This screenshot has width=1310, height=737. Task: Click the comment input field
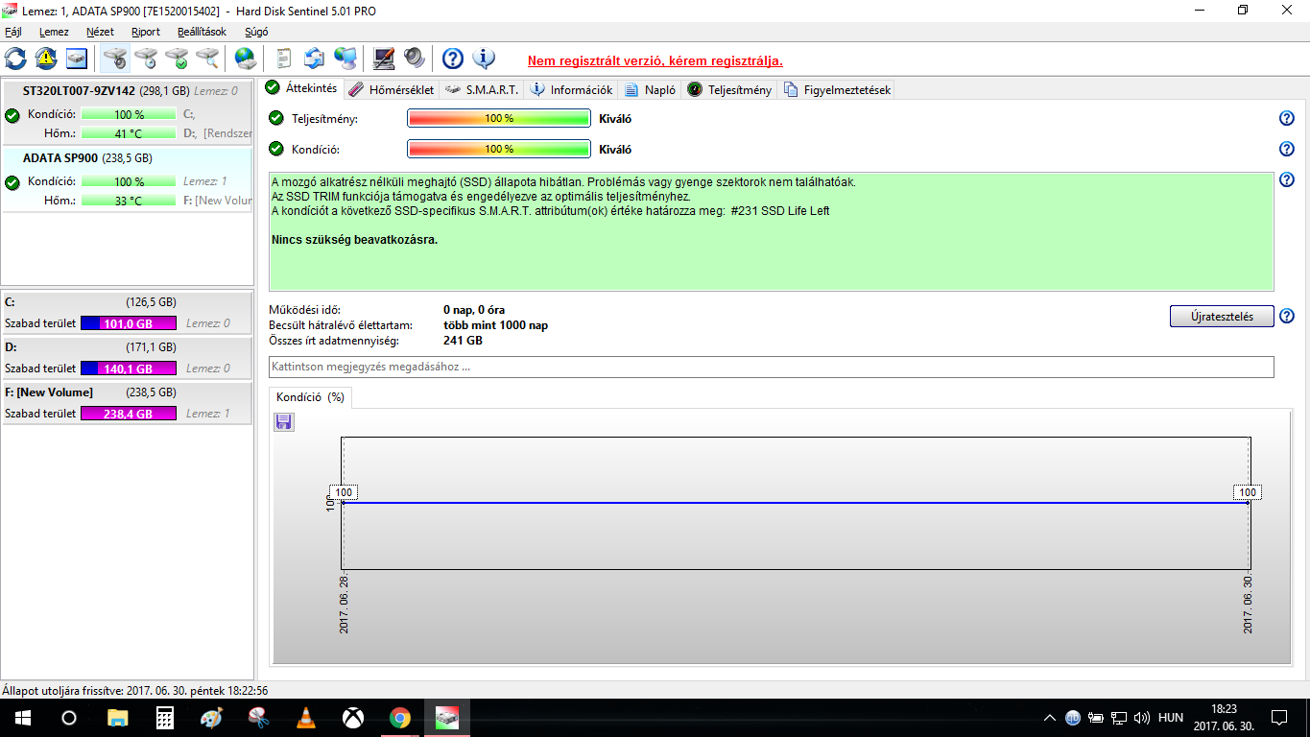click(x=772, y=367)
